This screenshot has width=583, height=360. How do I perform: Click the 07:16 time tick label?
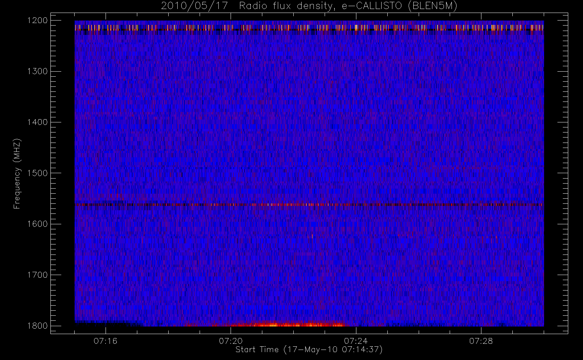pyautogui.click(x=106, y=341)
